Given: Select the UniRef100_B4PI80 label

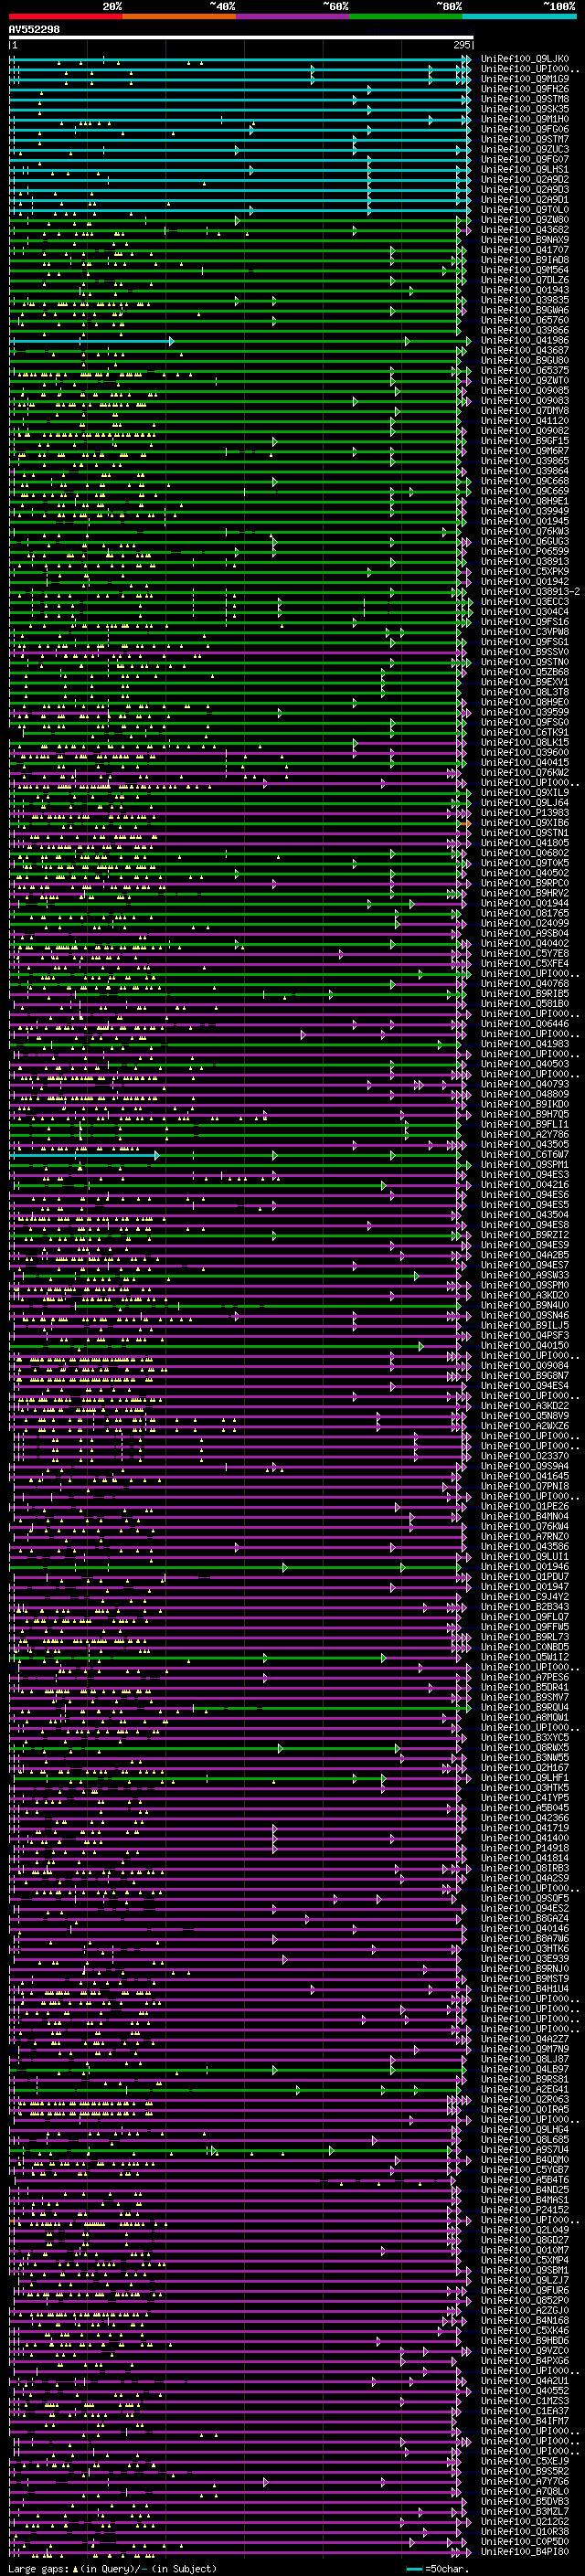Looking at the screenshot, I should pos(525,2551).
